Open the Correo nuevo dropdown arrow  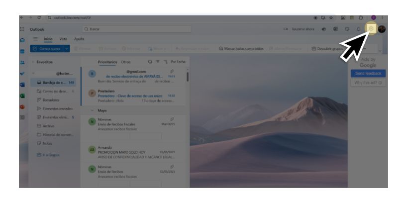pyautogui.click(x=67, y=49)
